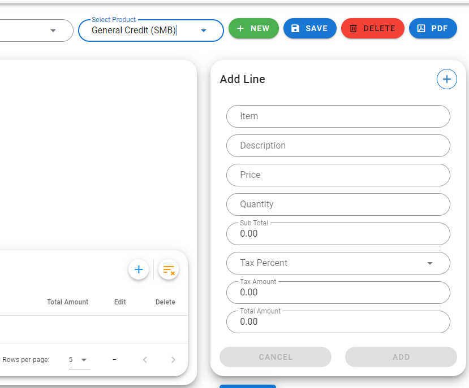This screenshot has height=388, width=469.
Task: Focus the Description input field
Action: point(338,146)
